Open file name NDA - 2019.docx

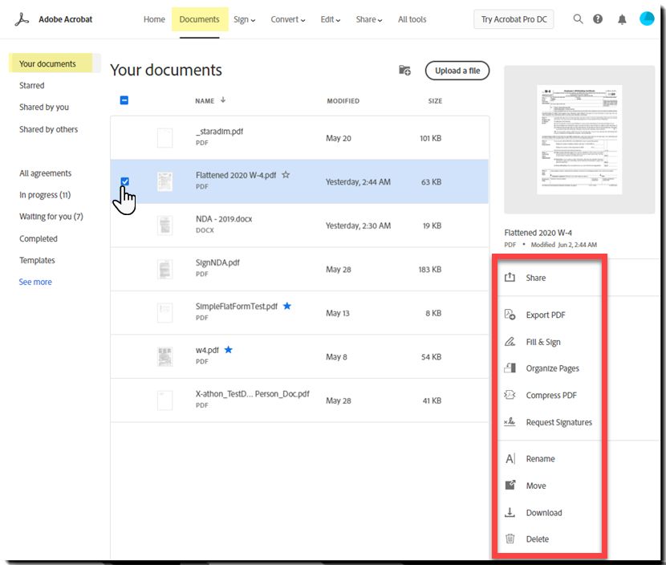coord(224,219)
